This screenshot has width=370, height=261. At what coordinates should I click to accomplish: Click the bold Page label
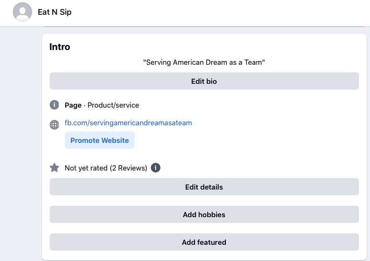pos(73,105)
